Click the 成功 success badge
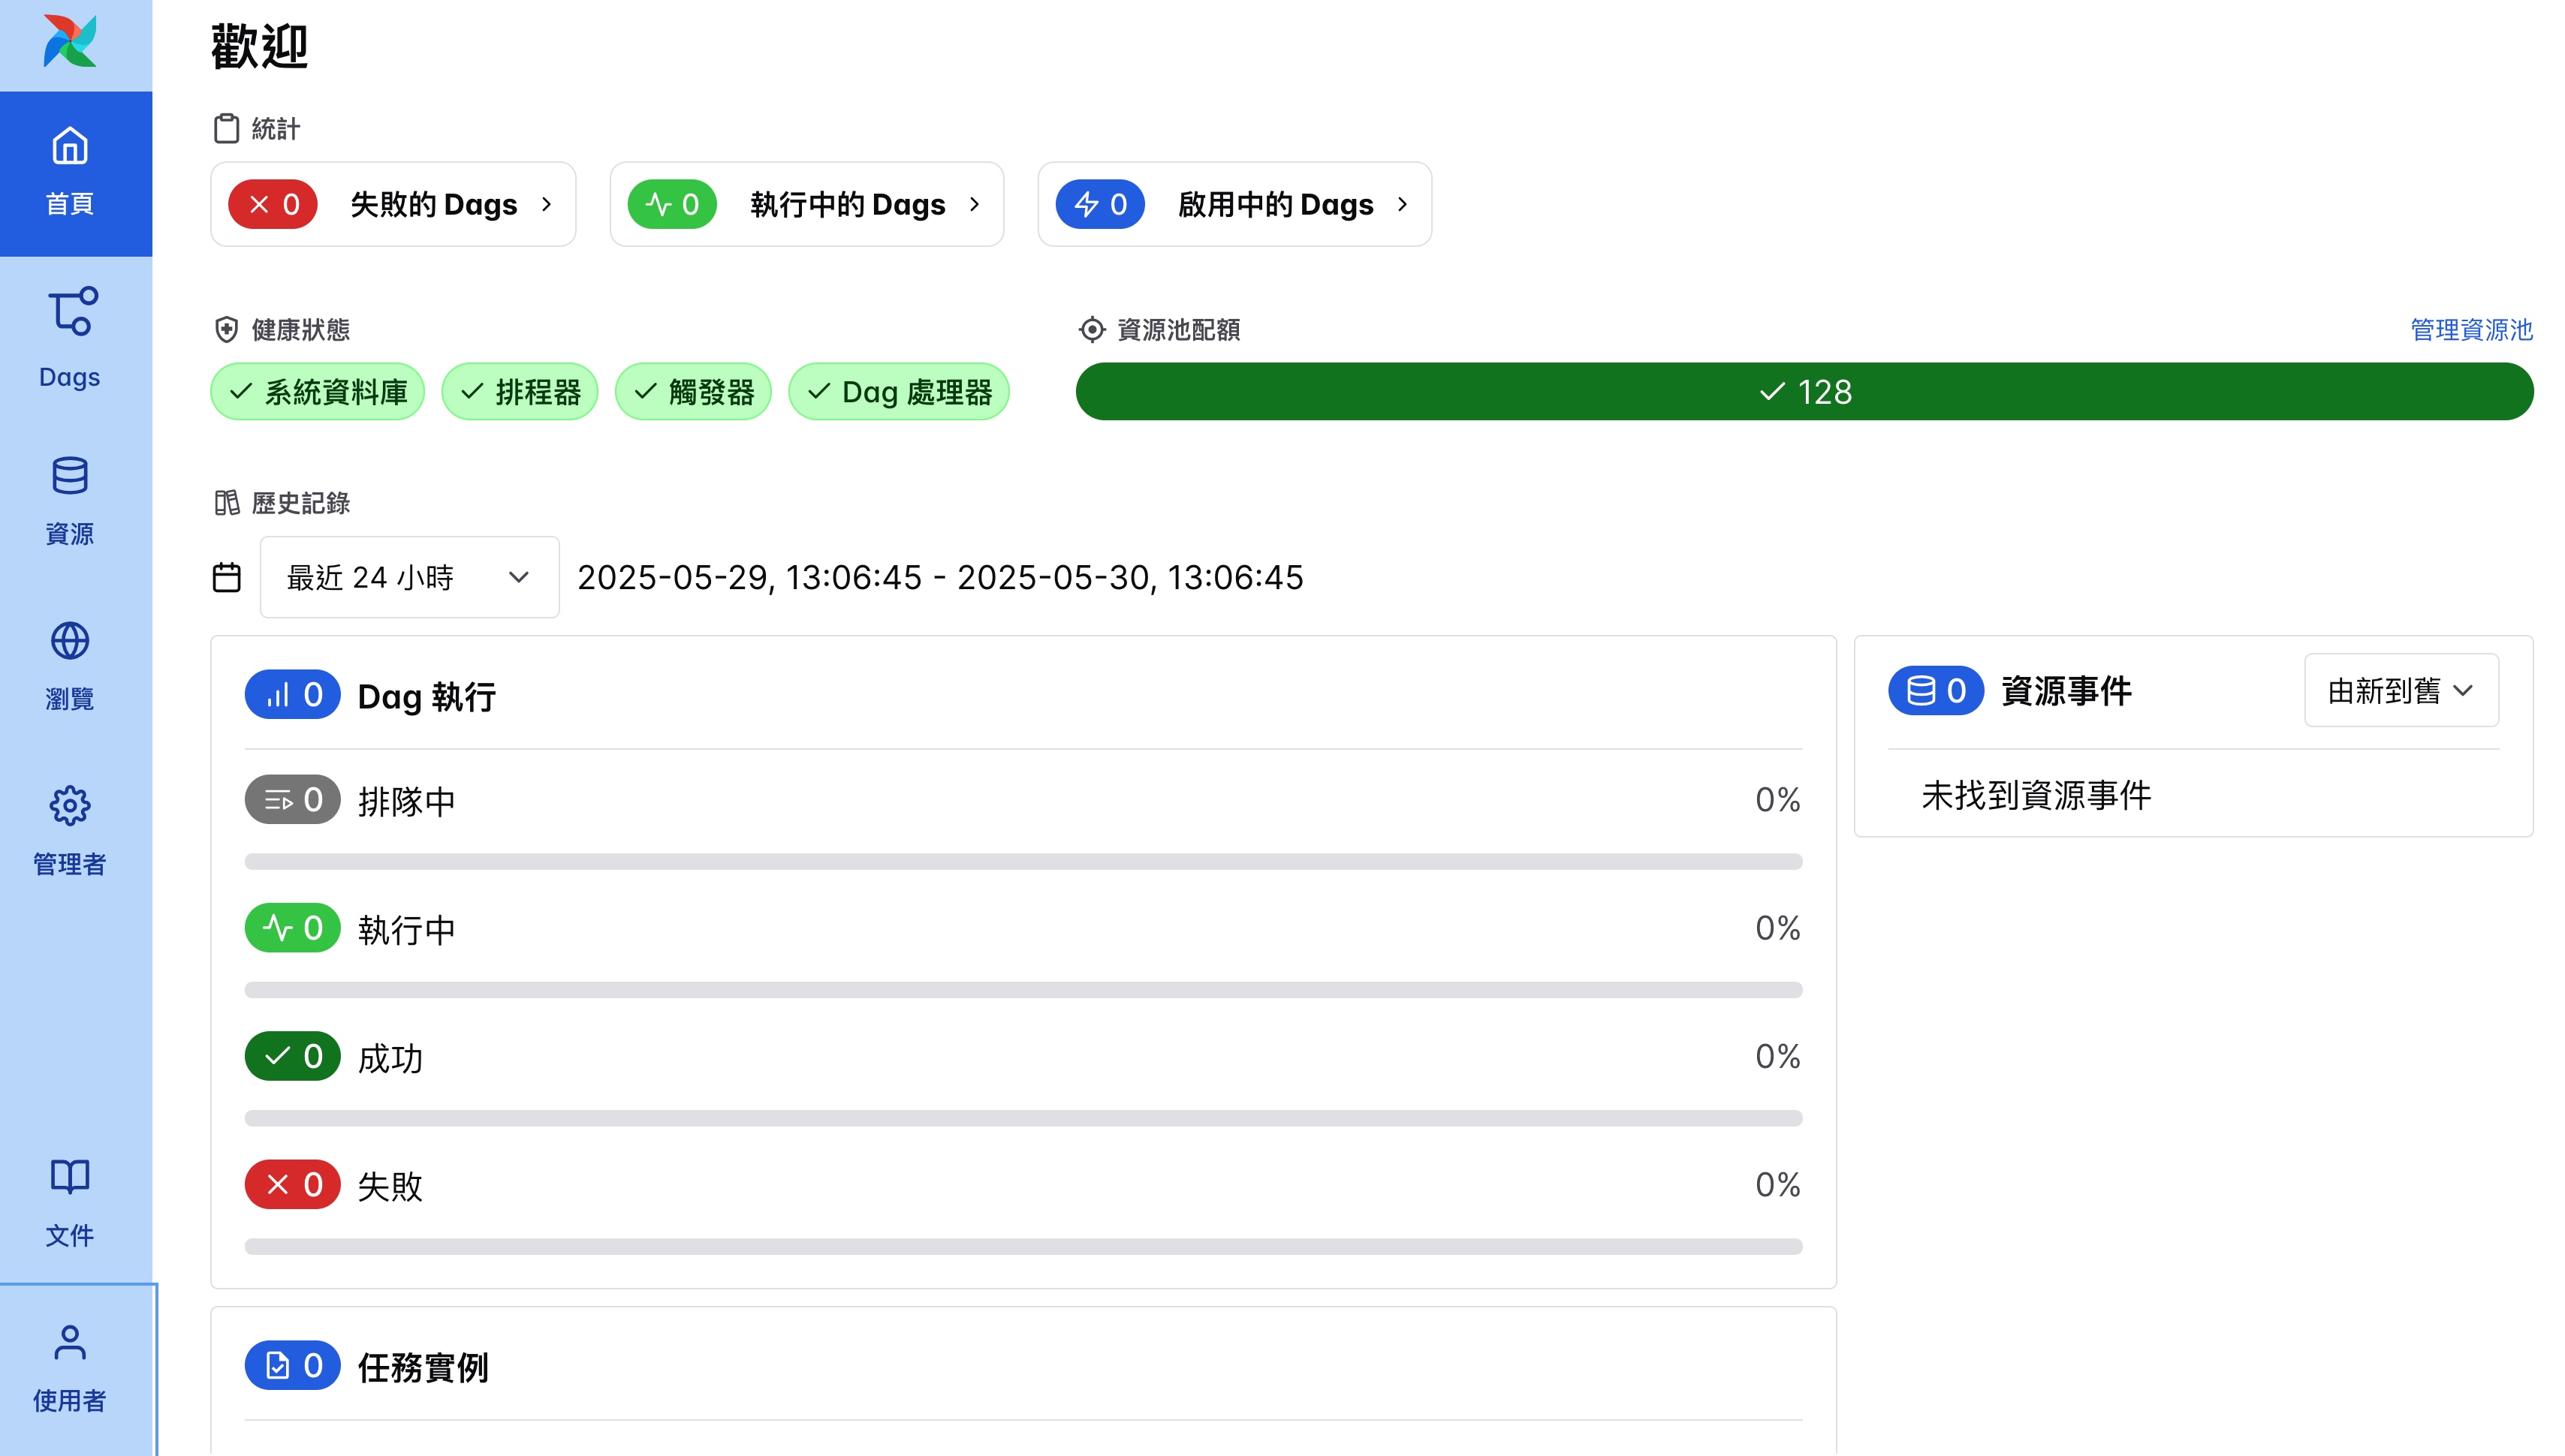The width and height of the screenshot is (2565, 1456). point(293,1056)
